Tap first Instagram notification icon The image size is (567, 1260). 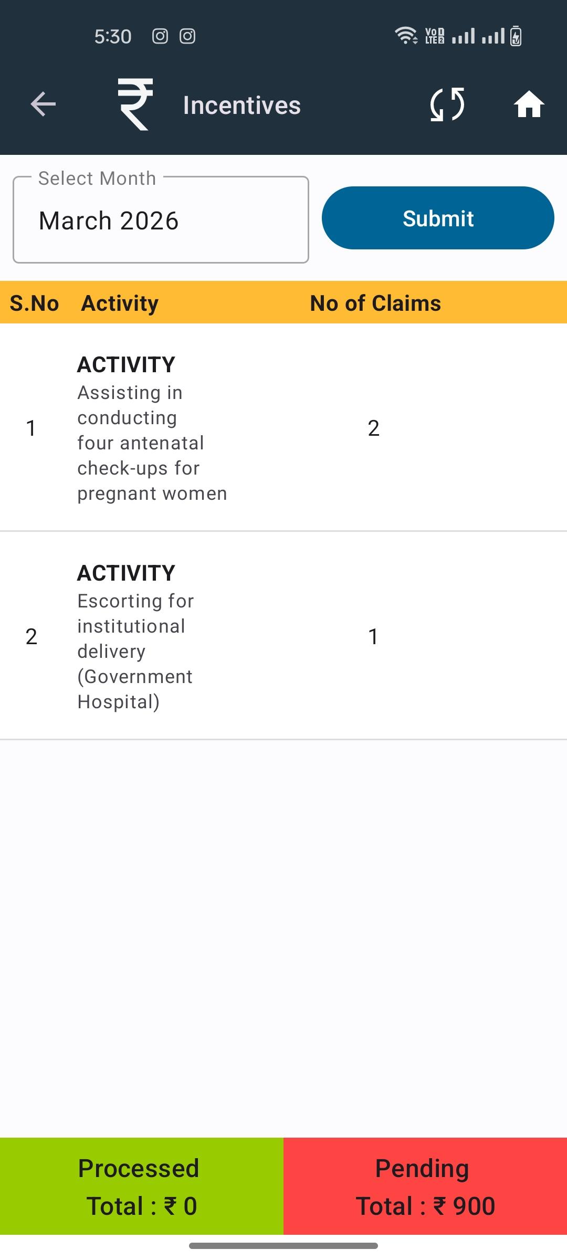point(160,36)
